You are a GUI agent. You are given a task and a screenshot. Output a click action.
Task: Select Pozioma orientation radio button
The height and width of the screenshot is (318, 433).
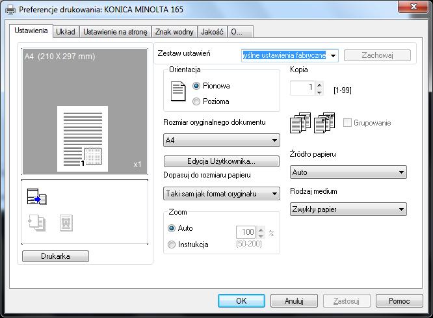[x=196, y=101]
